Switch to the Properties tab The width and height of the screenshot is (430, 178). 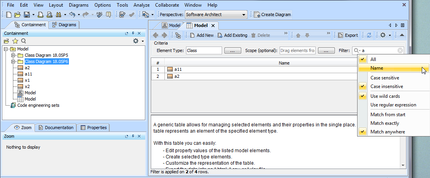[x=94, y=128]
